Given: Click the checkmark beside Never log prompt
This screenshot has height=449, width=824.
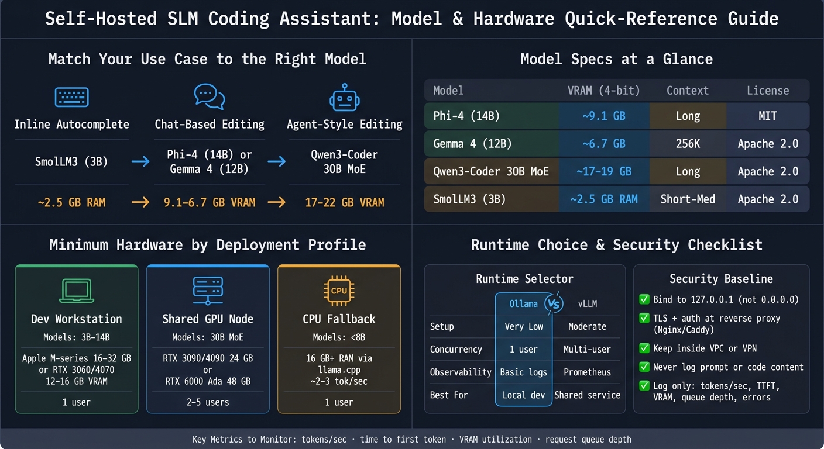Looking at the screenshot, I should point(644,367).
